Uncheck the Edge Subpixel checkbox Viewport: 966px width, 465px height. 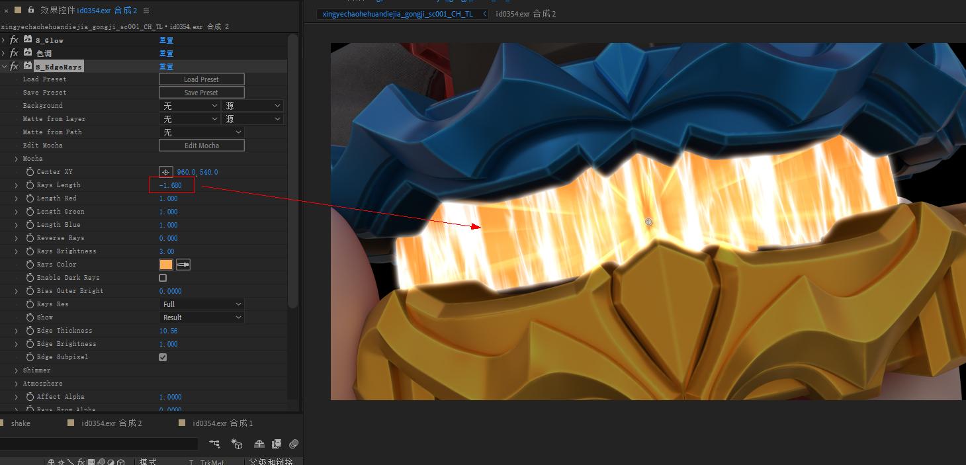(x=163, y=357)
